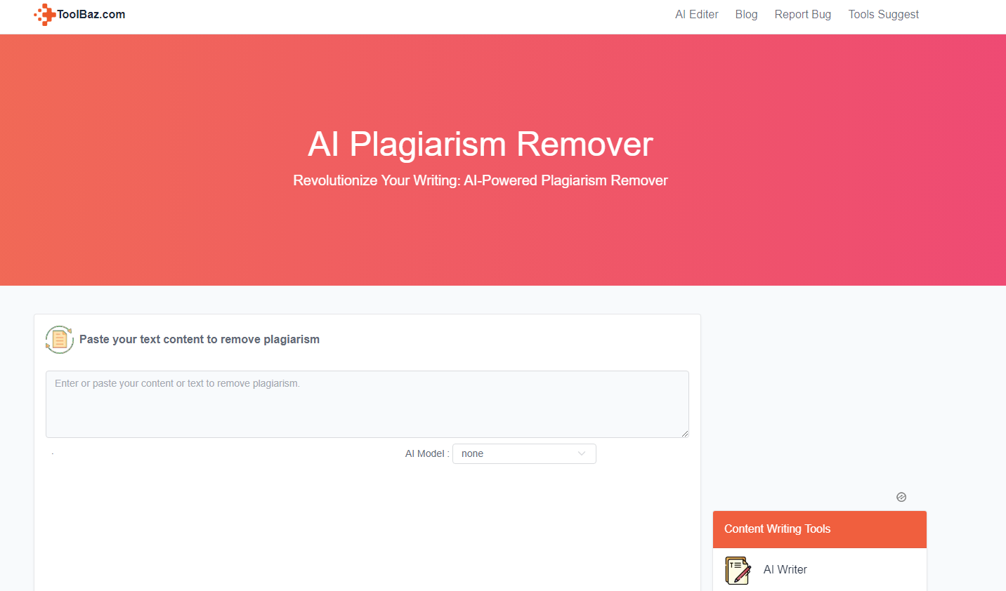The image size is (1006, 591).
Task: Click the Content Writing Tools header
Action: click(820, 529)
